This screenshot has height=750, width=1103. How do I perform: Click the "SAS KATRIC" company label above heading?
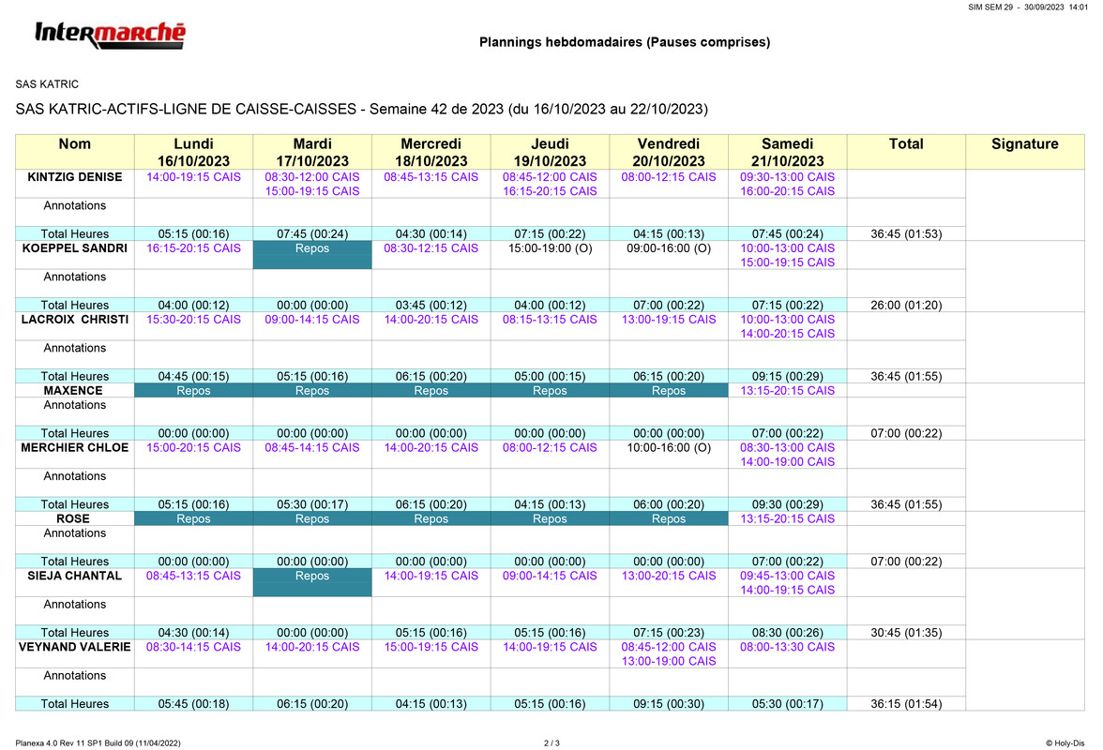tap(47, 84)
